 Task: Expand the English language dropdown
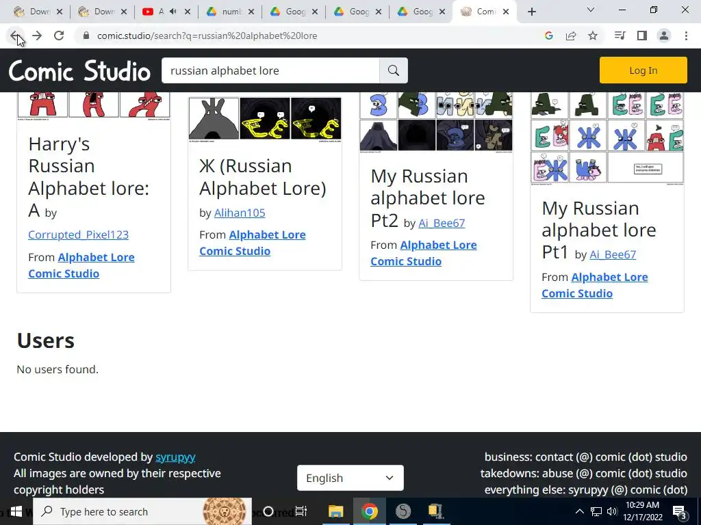pyautogui.click(x=350, y=478)
